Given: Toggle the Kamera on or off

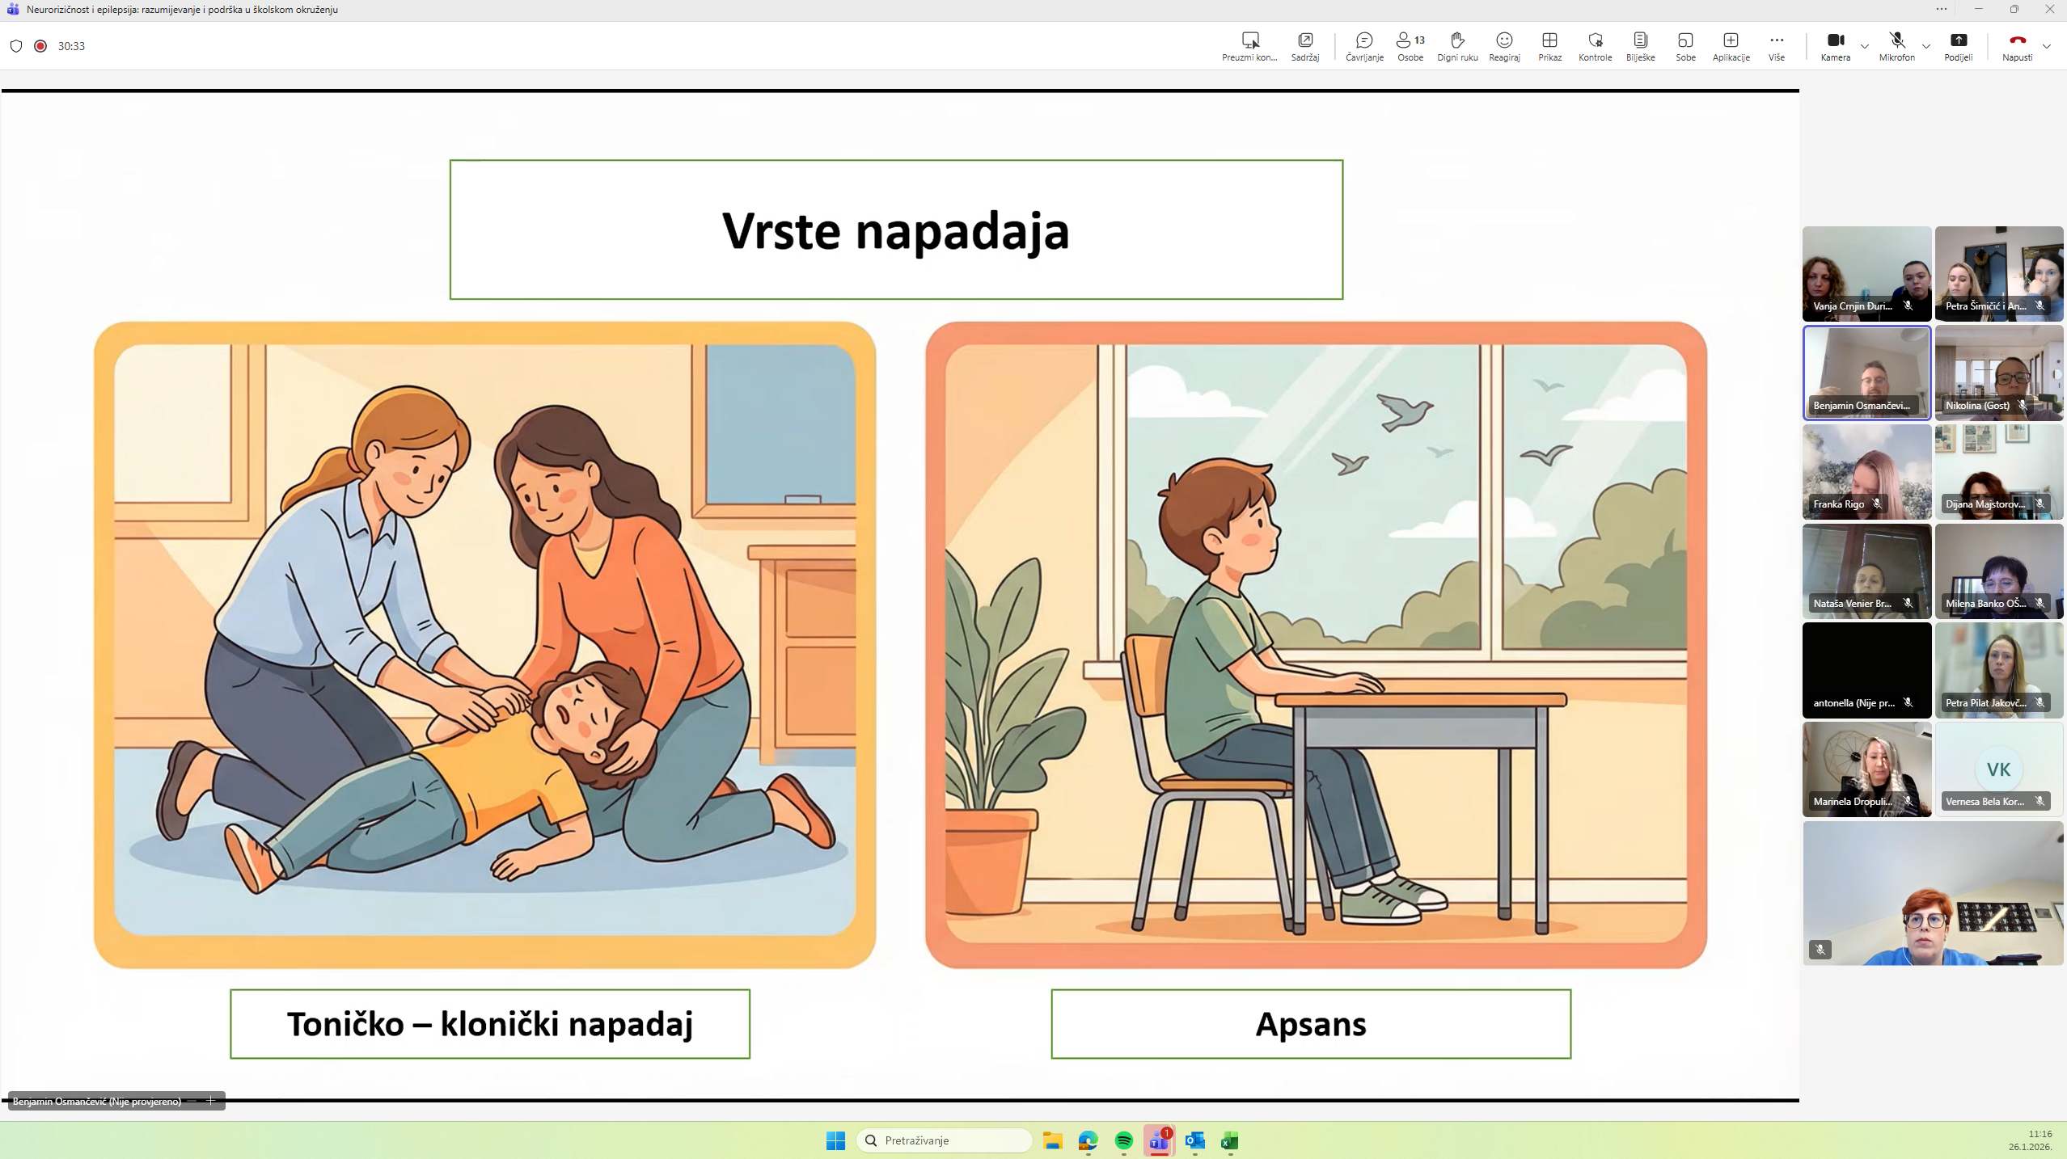Looking at the screenshot, I should click(1834, 45).
